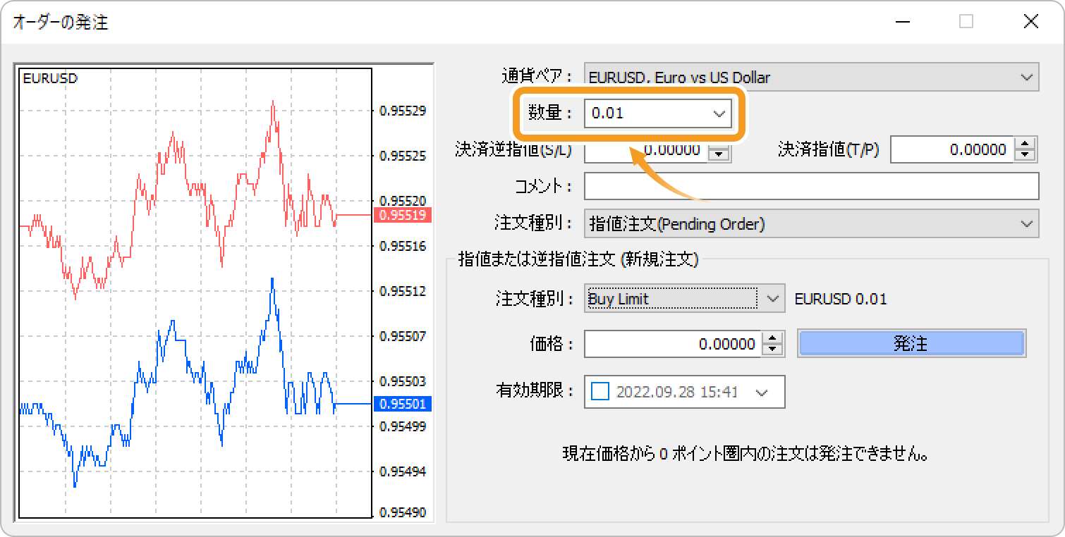
Task: Click the コメント text field
Action: (811, 186)
